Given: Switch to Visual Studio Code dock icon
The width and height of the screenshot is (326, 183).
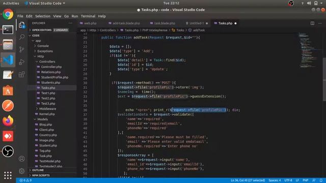Looking at the screenshot, I should [8, 60].
